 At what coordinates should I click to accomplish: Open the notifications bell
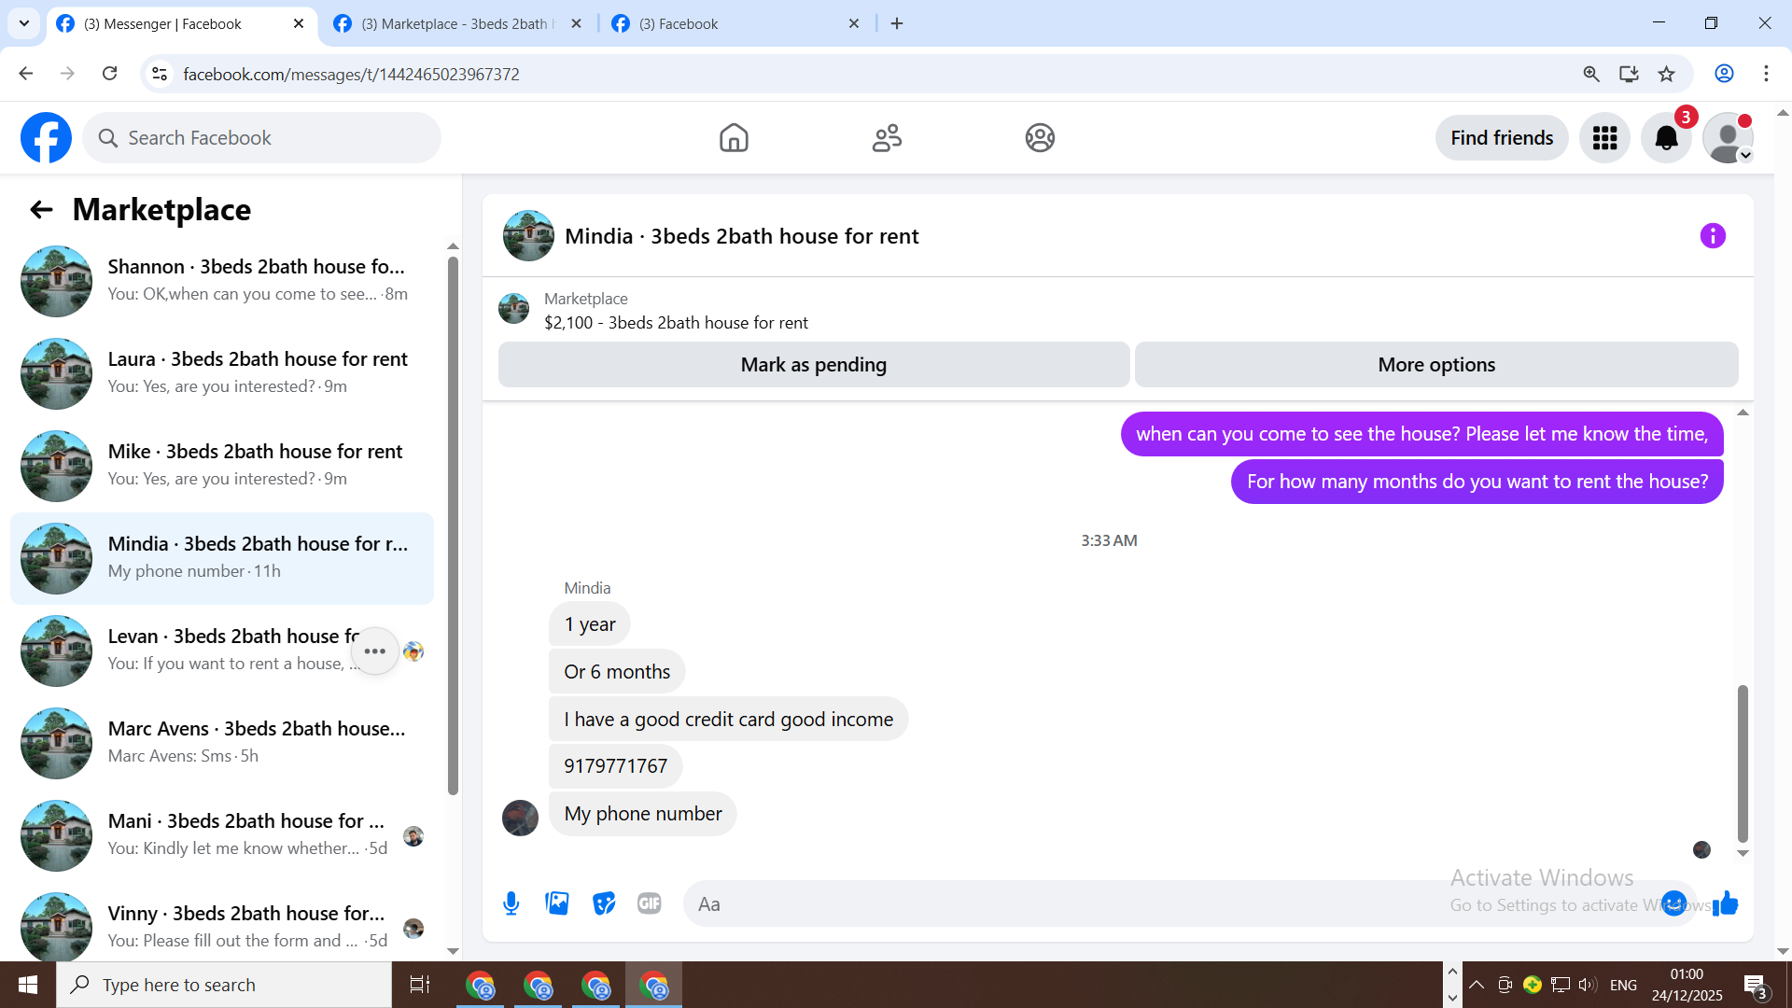(1666, 138)
